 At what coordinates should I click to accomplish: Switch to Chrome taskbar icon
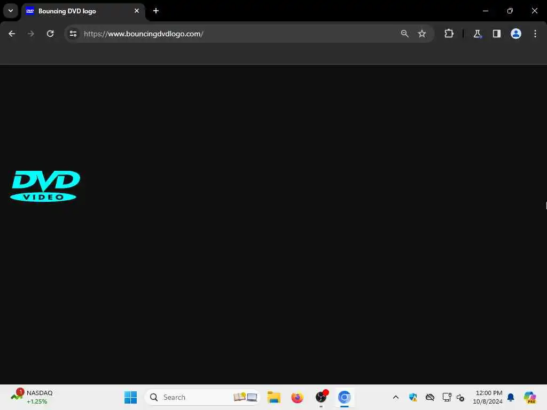(345, 397)
